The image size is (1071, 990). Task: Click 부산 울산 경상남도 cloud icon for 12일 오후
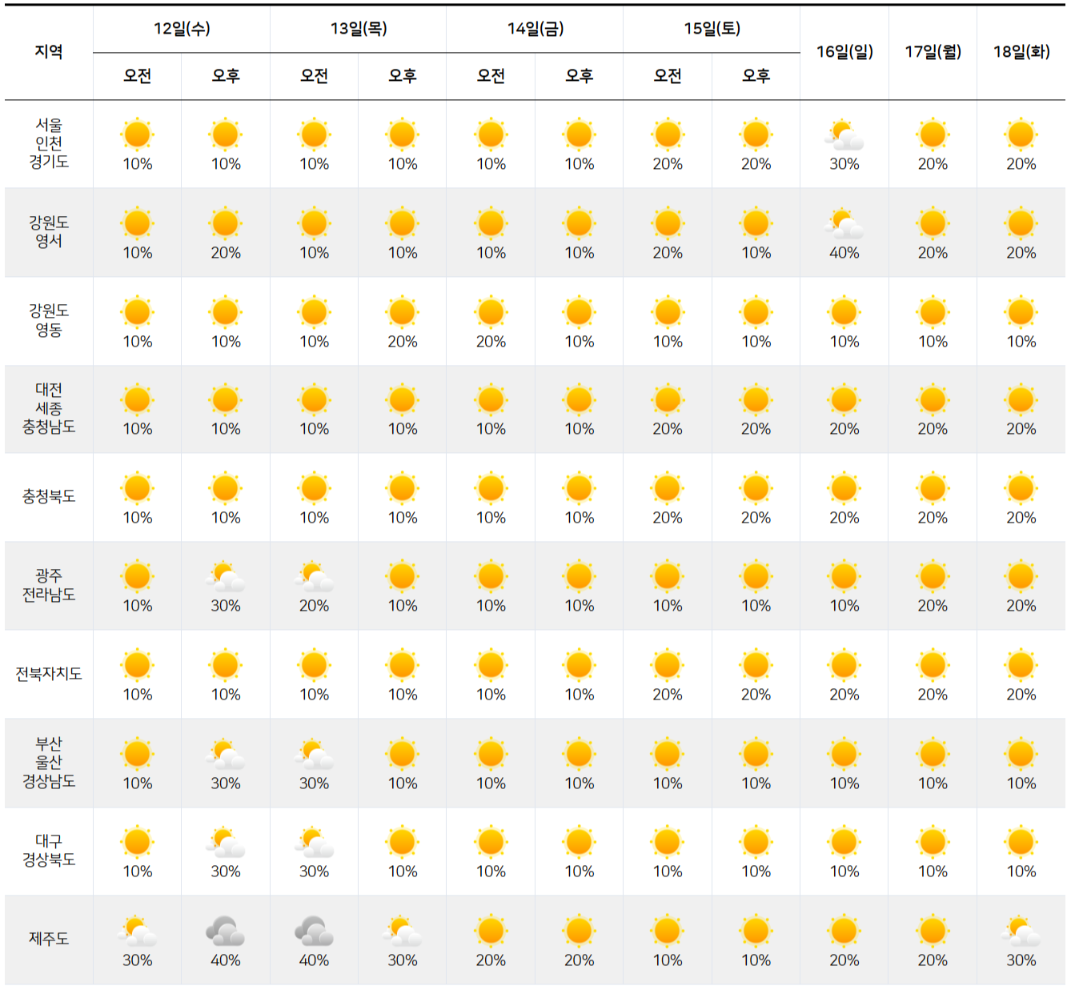[225, 755]
